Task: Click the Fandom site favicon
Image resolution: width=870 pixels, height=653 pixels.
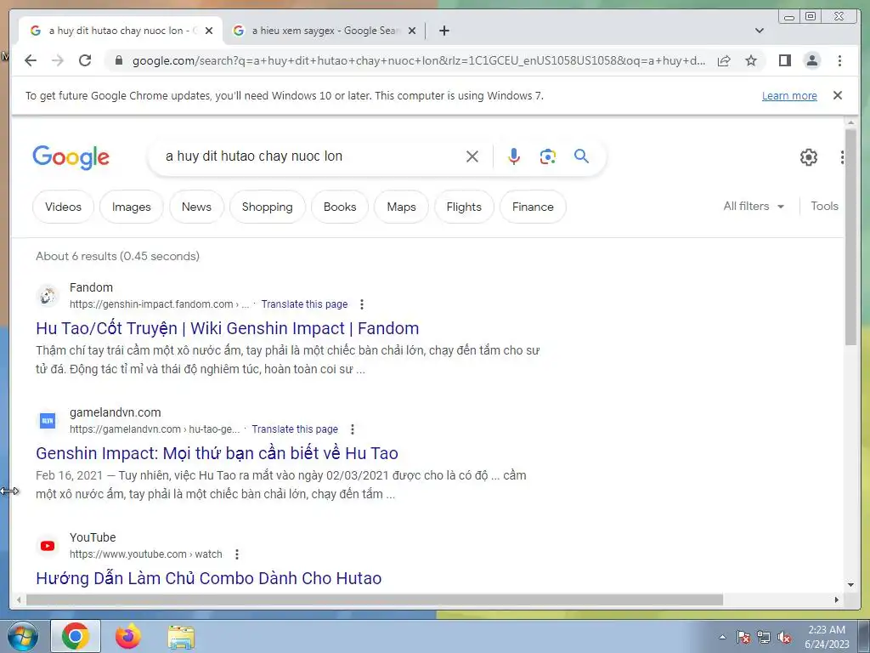Action: (48, 295)
